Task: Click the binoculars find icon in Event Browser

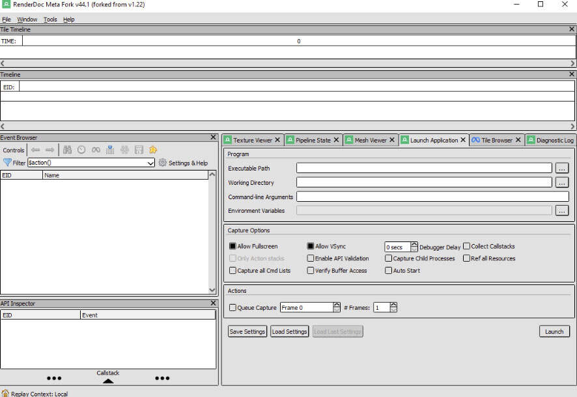Action: tap(67, 150)
